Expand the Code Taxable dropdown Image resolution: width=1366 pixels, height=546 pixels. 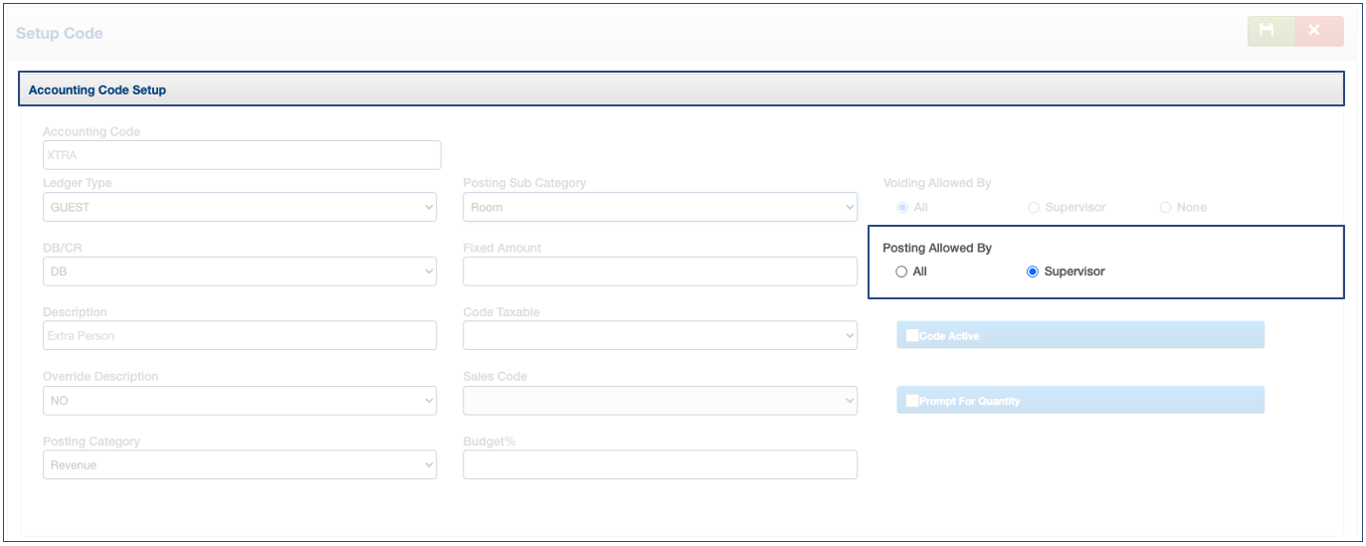click(660, 336)
